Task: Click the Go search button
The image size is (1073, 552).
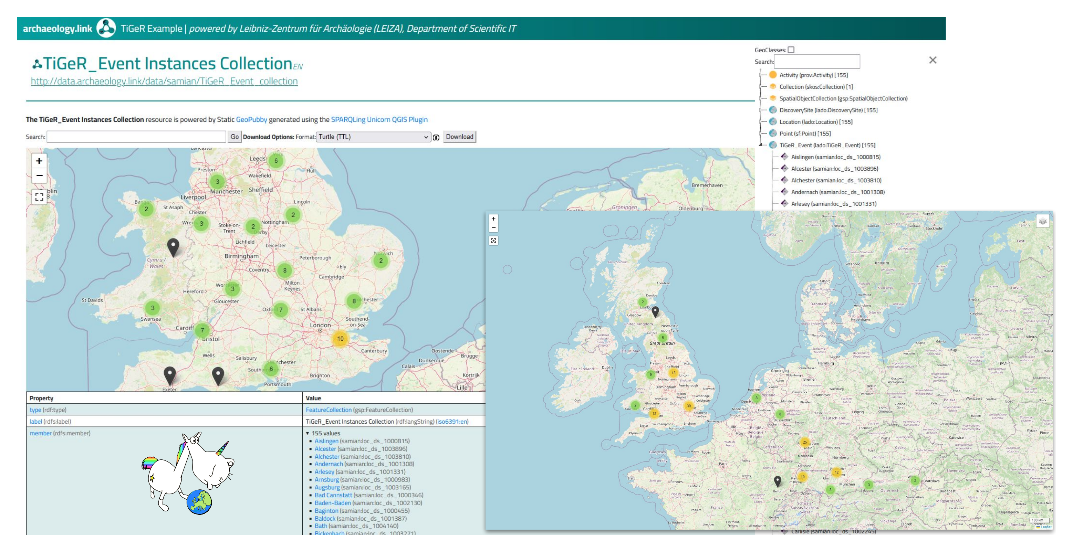Action: [x=235, y=137]
